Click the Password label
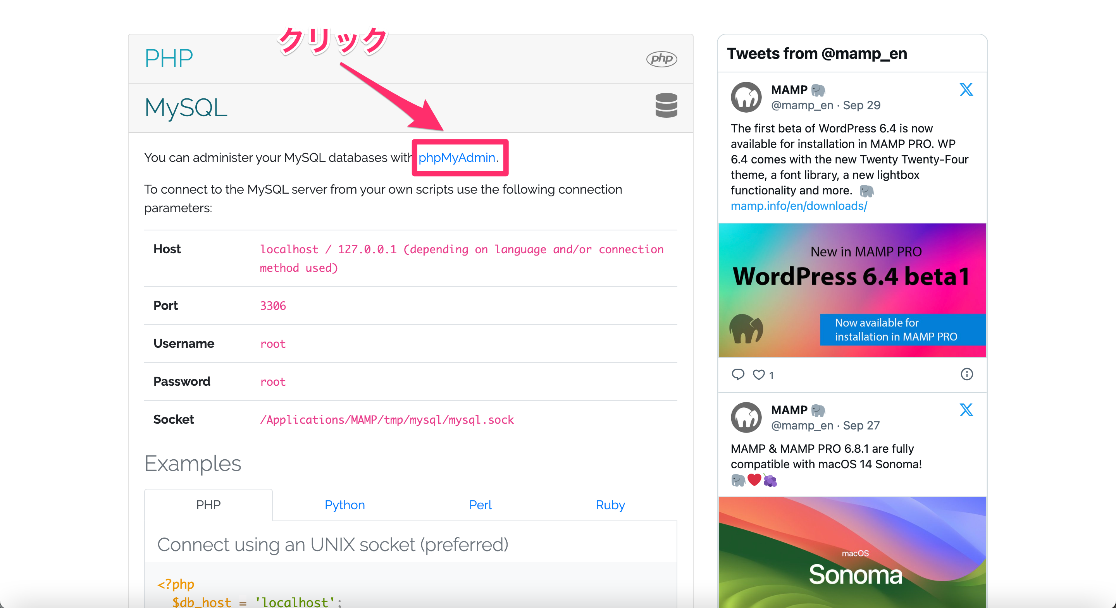 click(x=181, y=382)
